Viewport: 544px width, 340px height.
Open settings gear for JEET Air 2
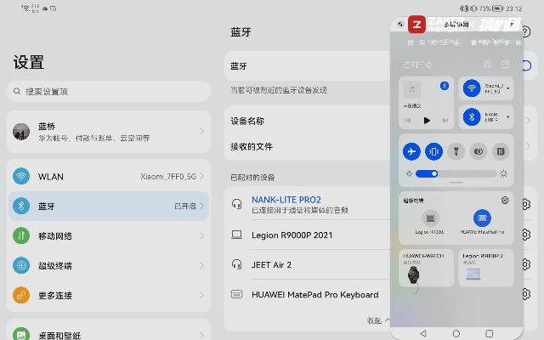click(x=525, y=264)
